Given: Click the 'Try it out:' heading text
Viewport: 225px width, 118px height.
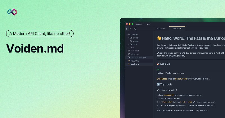Looking at the screenshot, I should (166, 85).
